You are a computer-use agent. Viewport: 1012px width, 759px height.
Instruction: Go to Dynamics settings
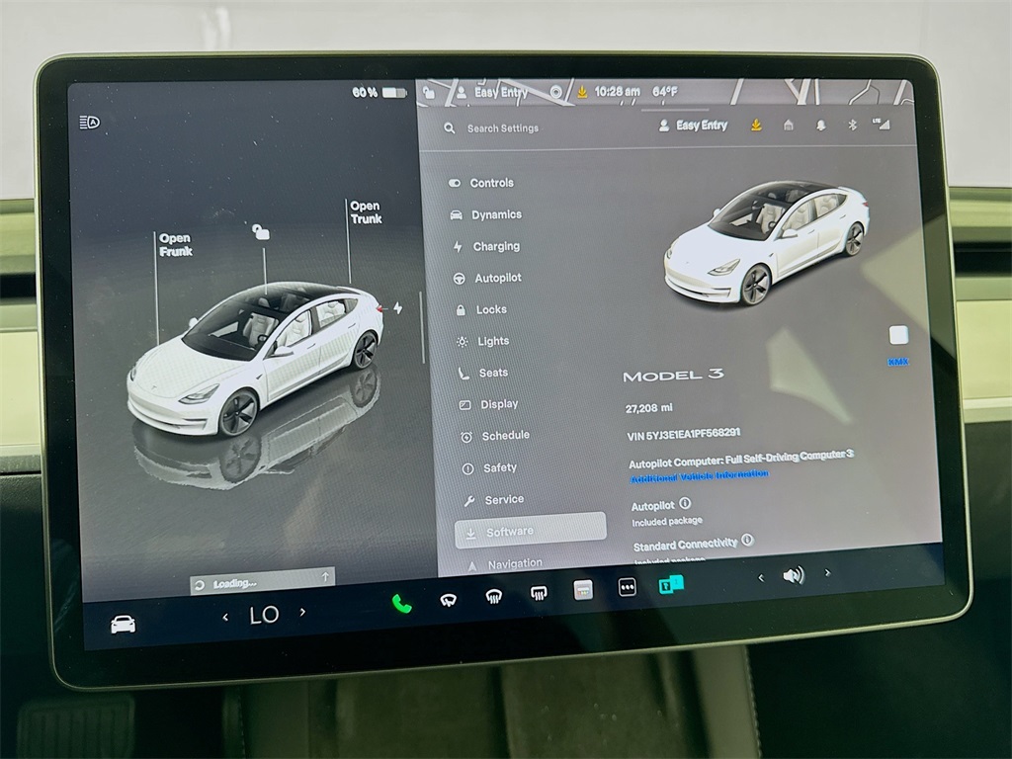485,214
